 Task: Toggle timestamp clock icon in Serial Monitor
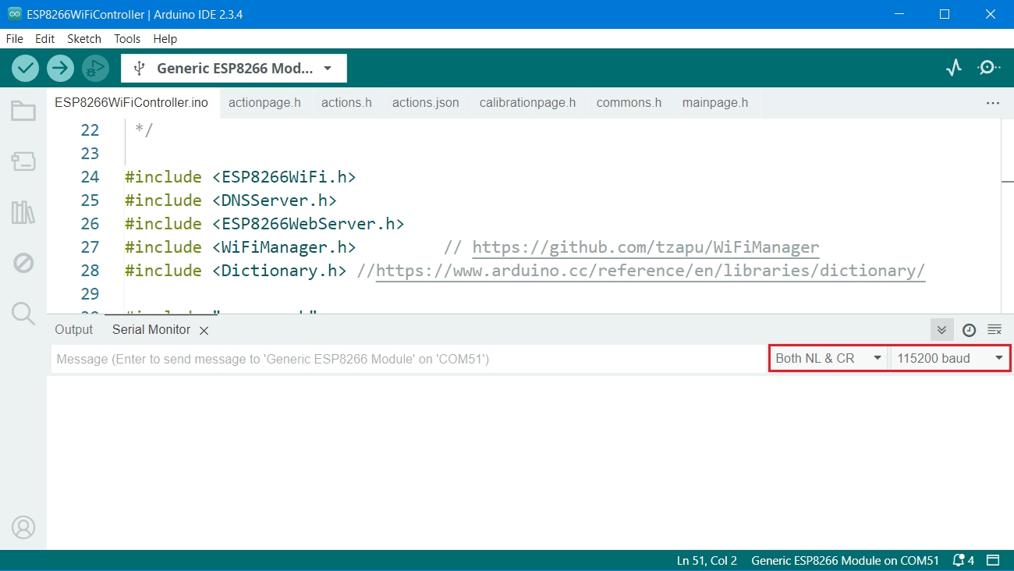pos(969,330)
